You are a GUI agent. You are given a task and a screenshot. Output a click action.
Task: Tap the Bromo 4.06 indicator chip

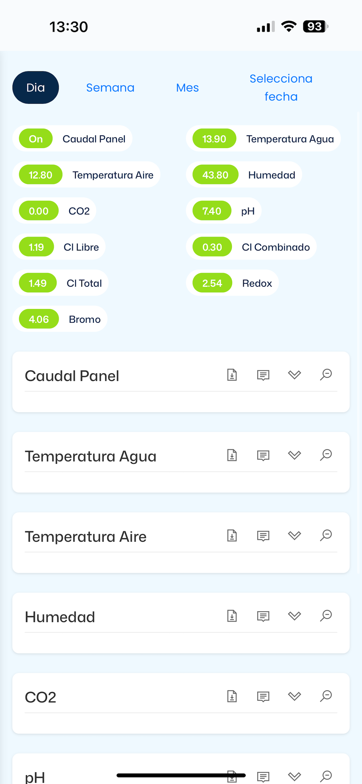[60, 319]
